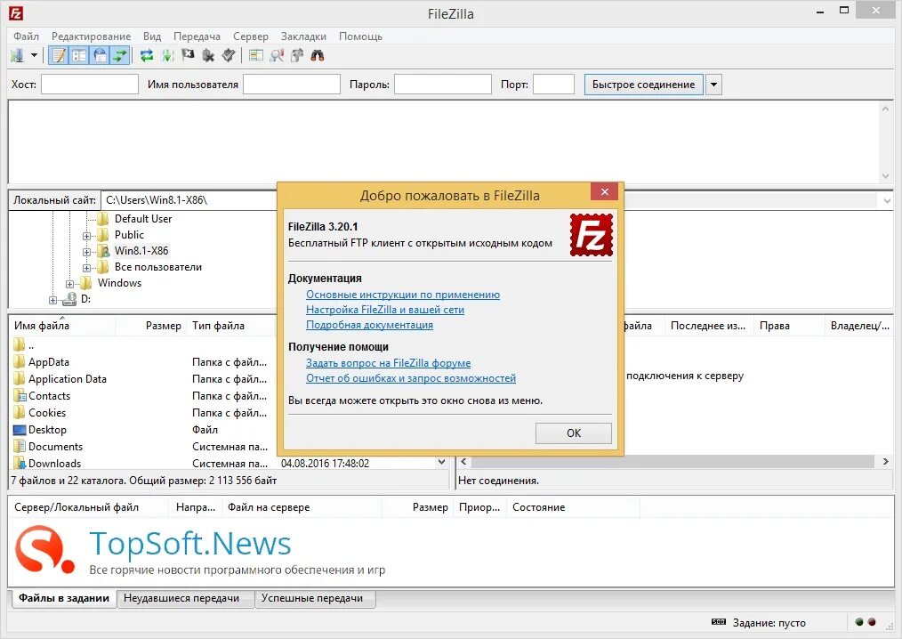Click the message log scroll-down arrow
This screenshot has height=639, width=902.
point(885,175)
